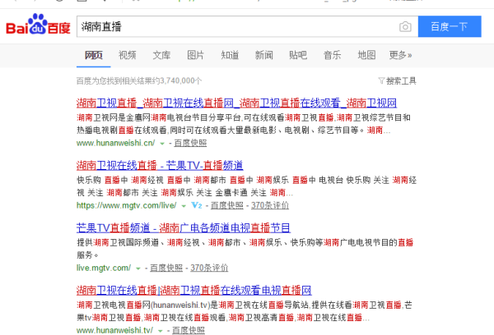Screen dimensions: 494x335
Task: Switch to the 图片 tab
Action: click(x=196, y=55)
